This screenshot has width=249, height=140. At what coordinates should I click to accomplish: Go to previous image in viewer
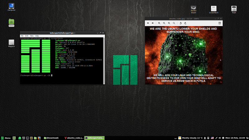(x=148, y=23)
